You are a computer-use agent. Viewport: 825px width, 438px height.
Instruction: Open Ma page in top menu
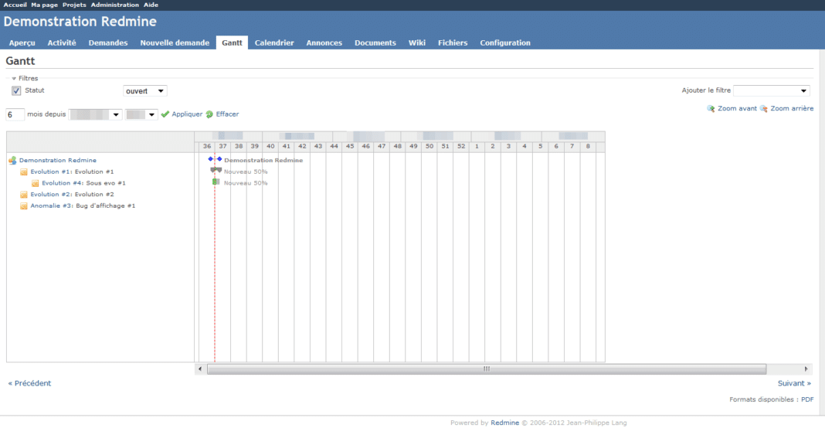click(44, 5)
